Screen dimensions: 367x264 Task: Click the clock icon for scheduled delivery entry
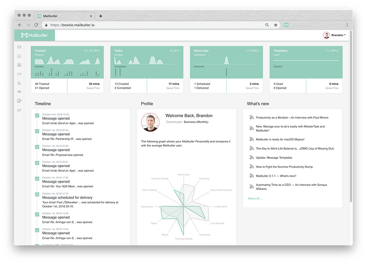tap(37, 194)
